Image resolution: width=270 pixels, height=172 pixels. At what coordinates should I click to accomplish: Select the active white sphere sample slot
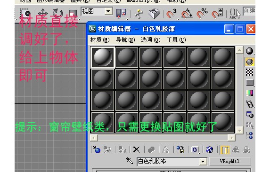pyautogui.click(x=103, y=57)
